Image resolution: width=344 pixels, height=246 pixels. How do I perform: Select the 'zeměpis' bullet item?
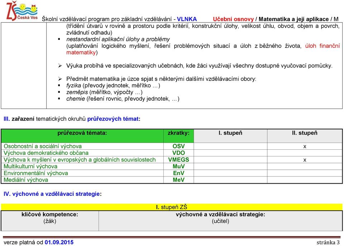(x=104, y=92)
